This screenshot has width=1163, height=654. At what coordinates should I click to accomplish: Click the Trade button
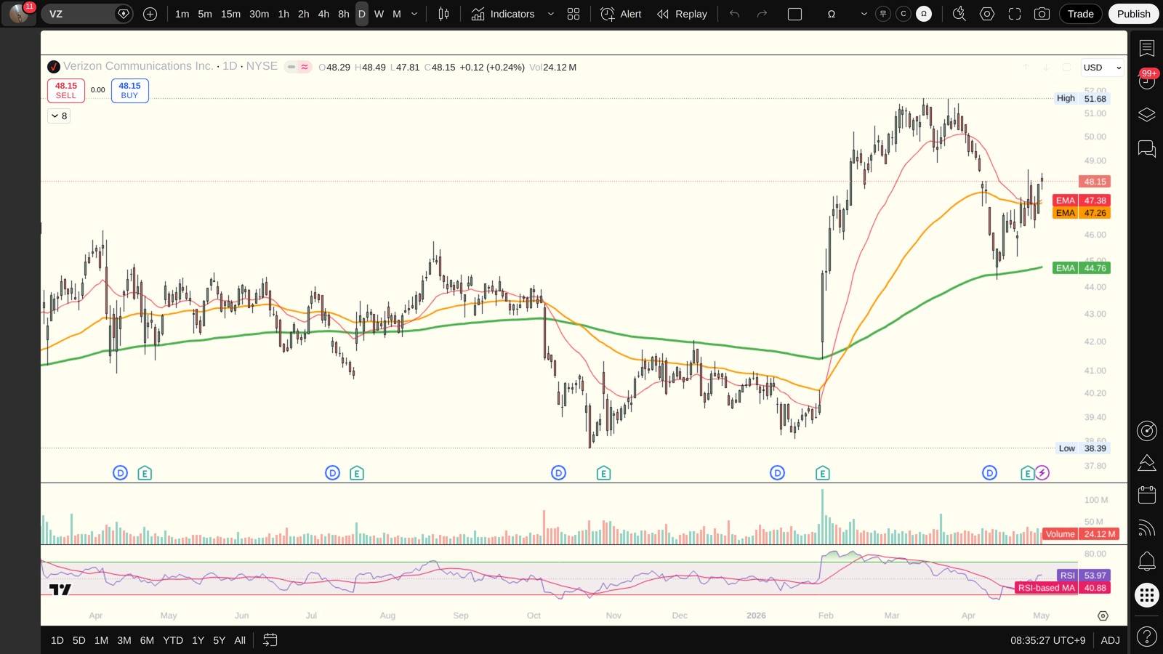pos(1081,14)
